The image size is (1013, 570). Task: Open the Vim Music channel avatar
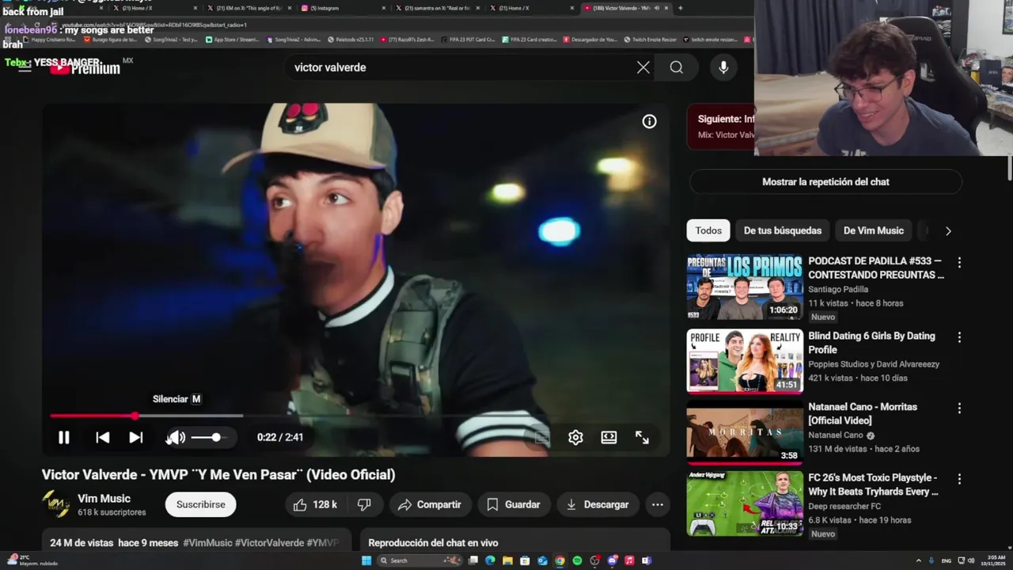click(55, 504)
